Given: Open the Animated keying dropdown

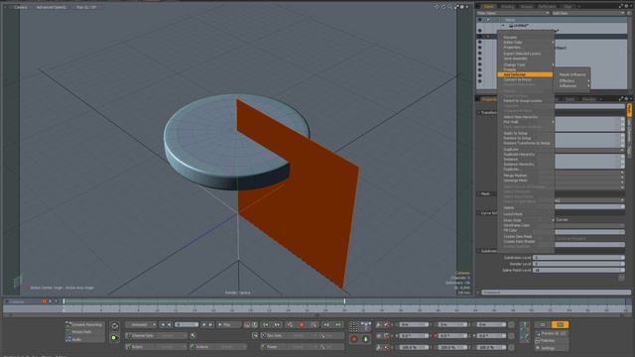Looking at the screenshot, I should click(x=141, y=324).
